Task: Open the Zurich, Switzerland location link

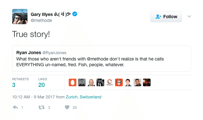Action: click(x=83, y=97)
